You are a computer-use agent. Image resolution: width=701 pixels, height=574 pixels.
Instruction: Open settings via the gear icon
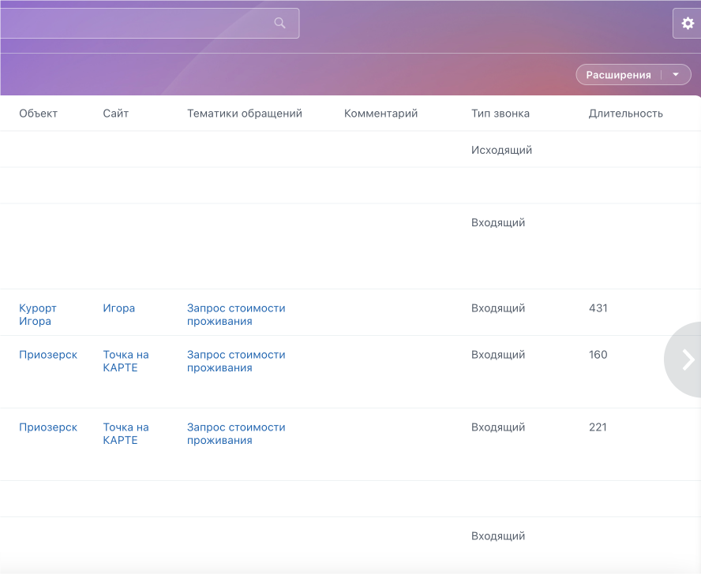click(687, 24)
